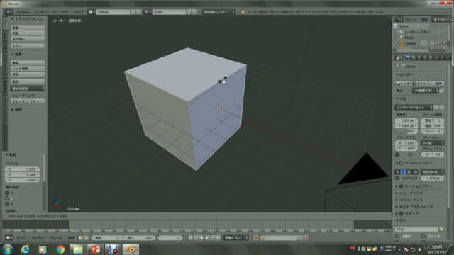Toggle the フルサンプル checkbox
This screenshot has height=255, width=454.
pos(397,178)
